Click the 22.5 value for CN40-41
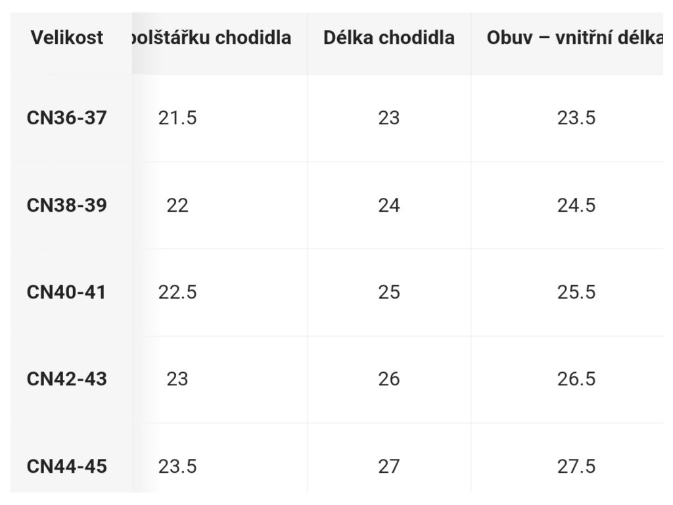Screen dimensions: 673x505 (x=177, y=293)
